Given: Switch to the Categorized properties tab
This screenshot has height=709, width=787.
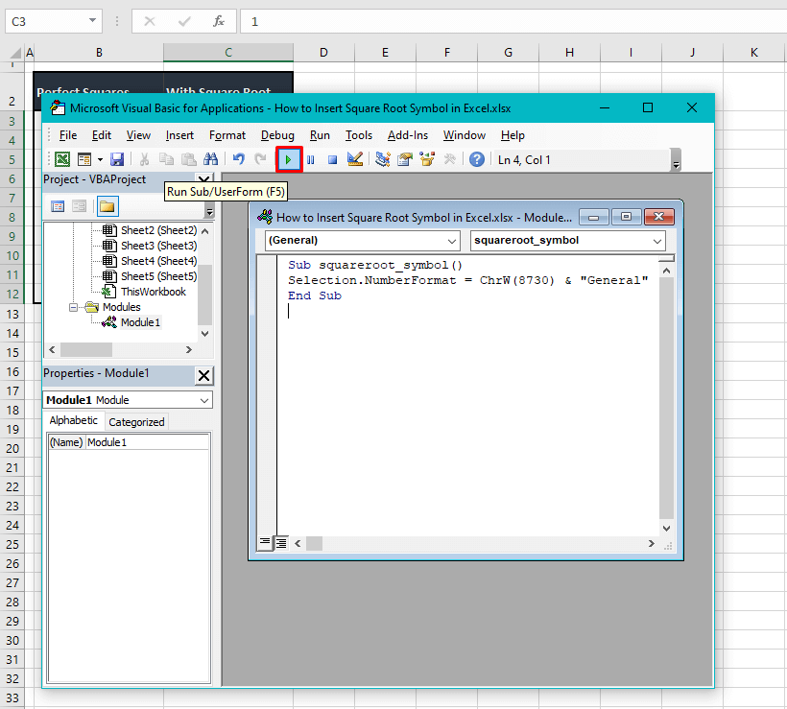Looking at the screenshot, I should [x=135, y=421].
